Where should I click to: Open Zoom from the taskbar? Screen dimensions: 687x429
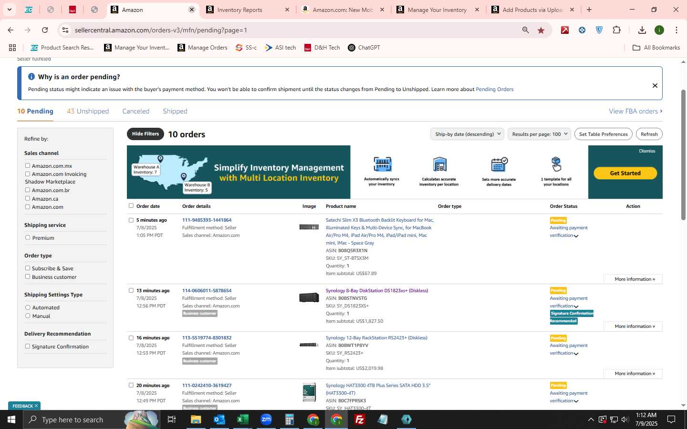point(266,419)
